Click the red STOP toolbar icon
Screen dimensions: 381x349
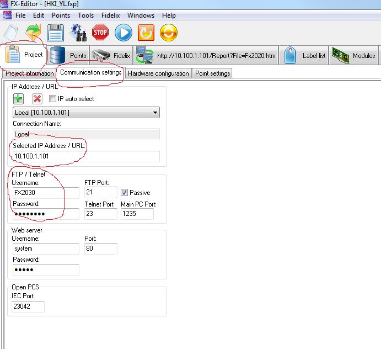pyautogui.click(x=100, y=32)
